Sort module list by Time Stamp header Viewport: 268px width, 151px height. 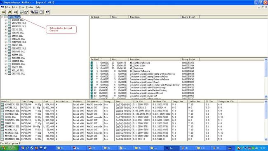coord(31,101)
